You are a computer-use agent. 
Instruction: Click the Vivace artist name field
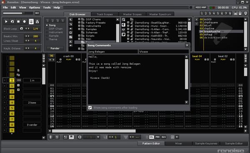[164, 52]
